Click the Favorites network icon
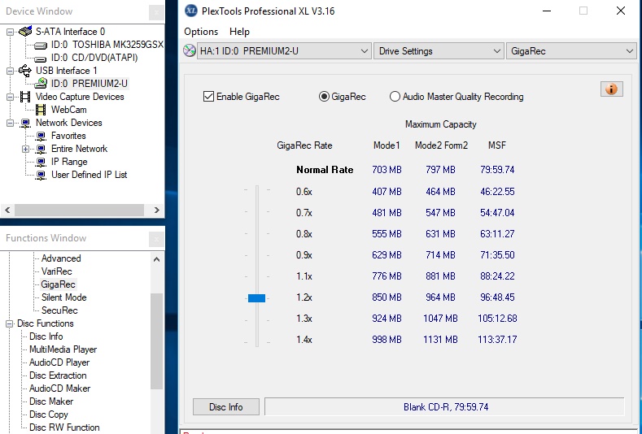 point(41,136)
